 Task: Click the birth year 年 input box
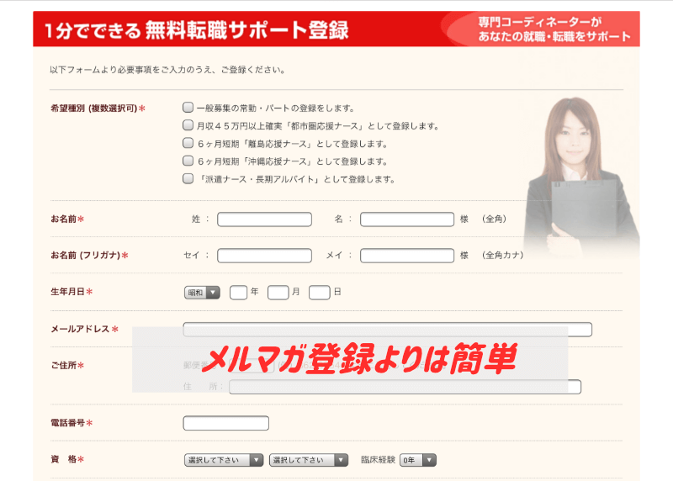pyautogui.click(x=238, y=293)
